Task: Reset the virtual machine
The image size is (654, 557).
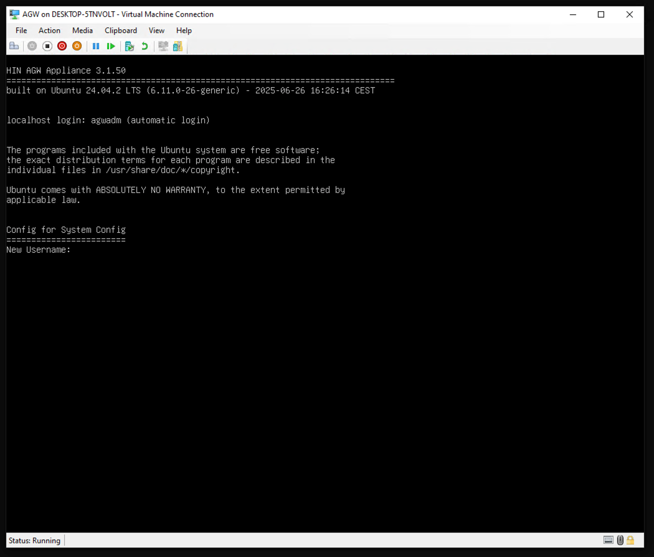Action: [x=111, y=45]
